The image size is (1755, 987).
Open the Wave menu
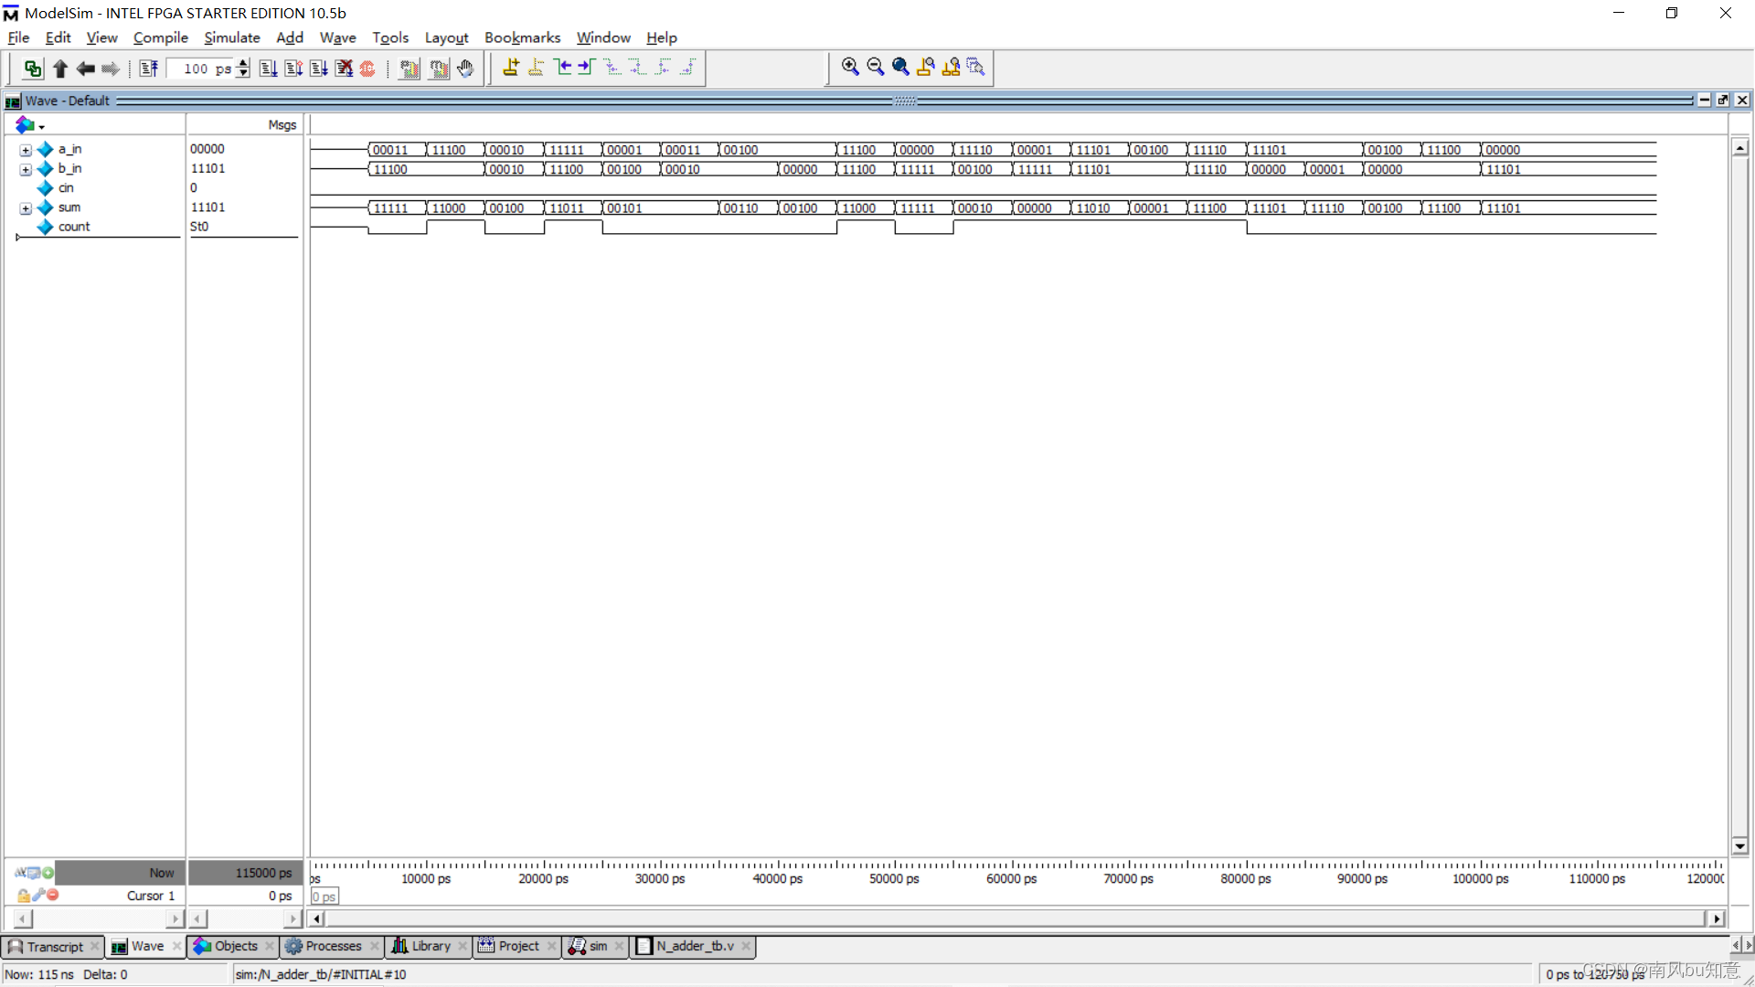tap(336, 37)
